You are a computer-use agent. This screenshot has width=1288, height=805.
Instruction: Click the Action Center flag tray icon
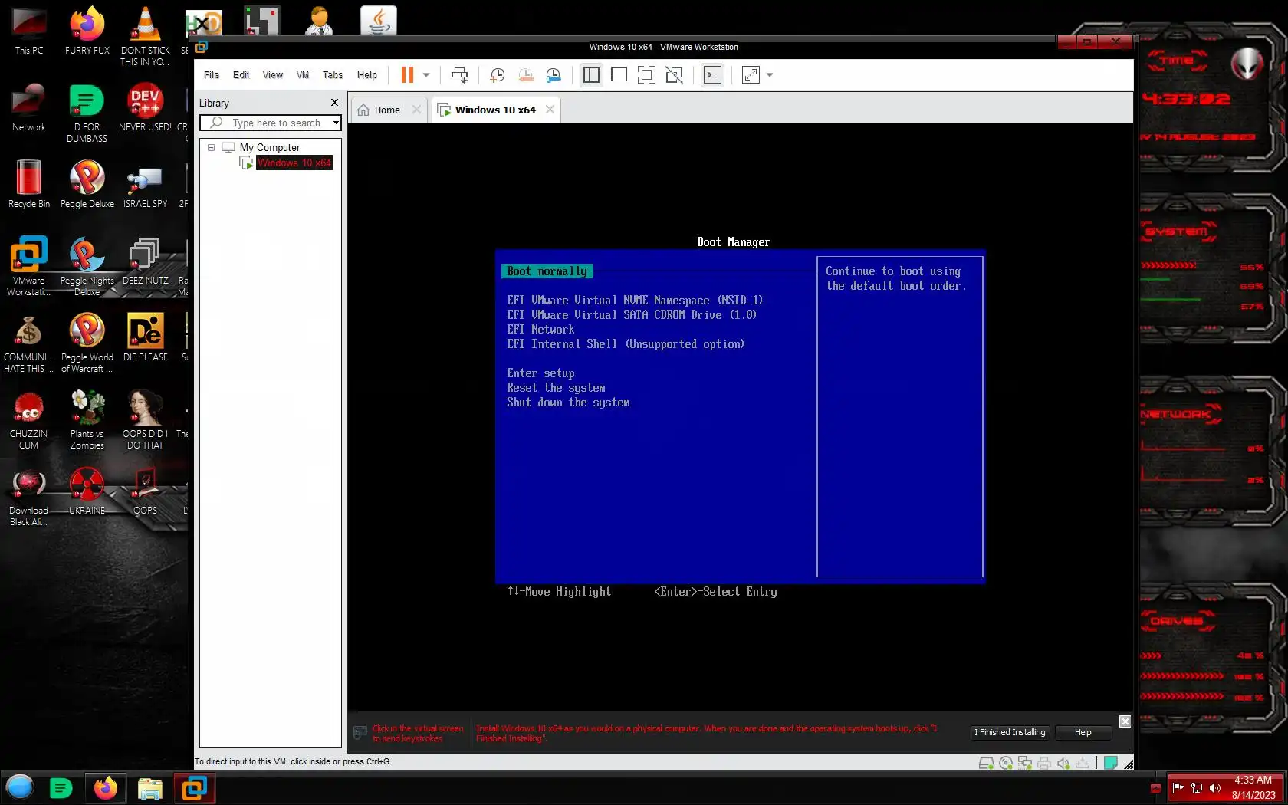pos(1178,788)
